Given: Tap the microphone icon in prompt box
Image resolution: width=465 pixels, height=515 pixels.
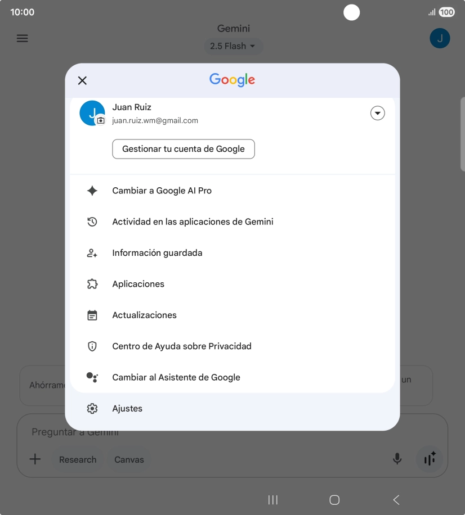Looking at the screenshot, I should pos(397,459).
